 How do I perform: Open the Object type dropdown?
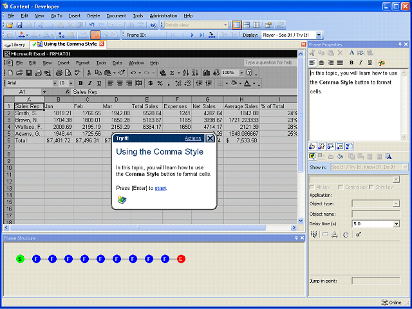[396, 203]
